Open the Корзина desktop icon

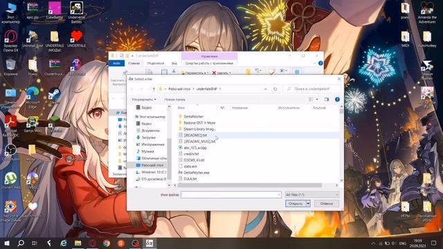tap(11, 68)
